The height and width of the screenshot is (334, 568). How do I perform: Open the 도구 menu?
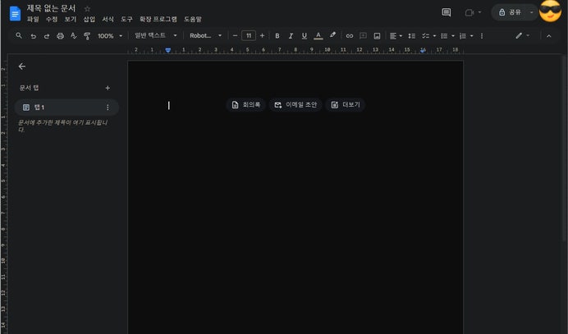point(126,19)
